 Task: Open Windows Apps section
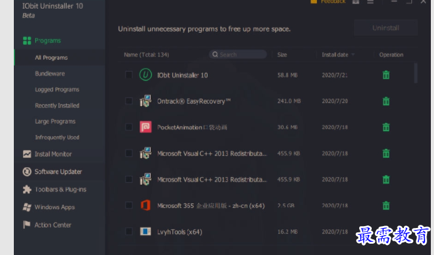55,207
